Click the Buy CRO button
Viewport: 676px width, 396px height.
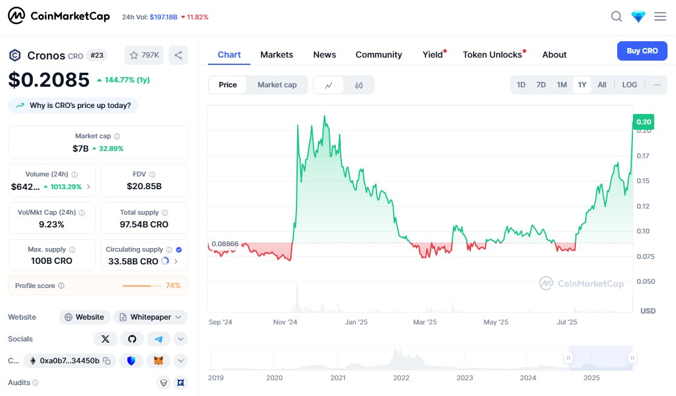pyautogui.click(x=642, y=51)
